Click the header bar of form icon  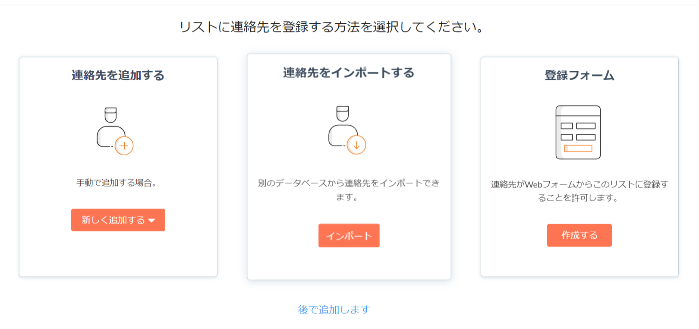[578, 111]
